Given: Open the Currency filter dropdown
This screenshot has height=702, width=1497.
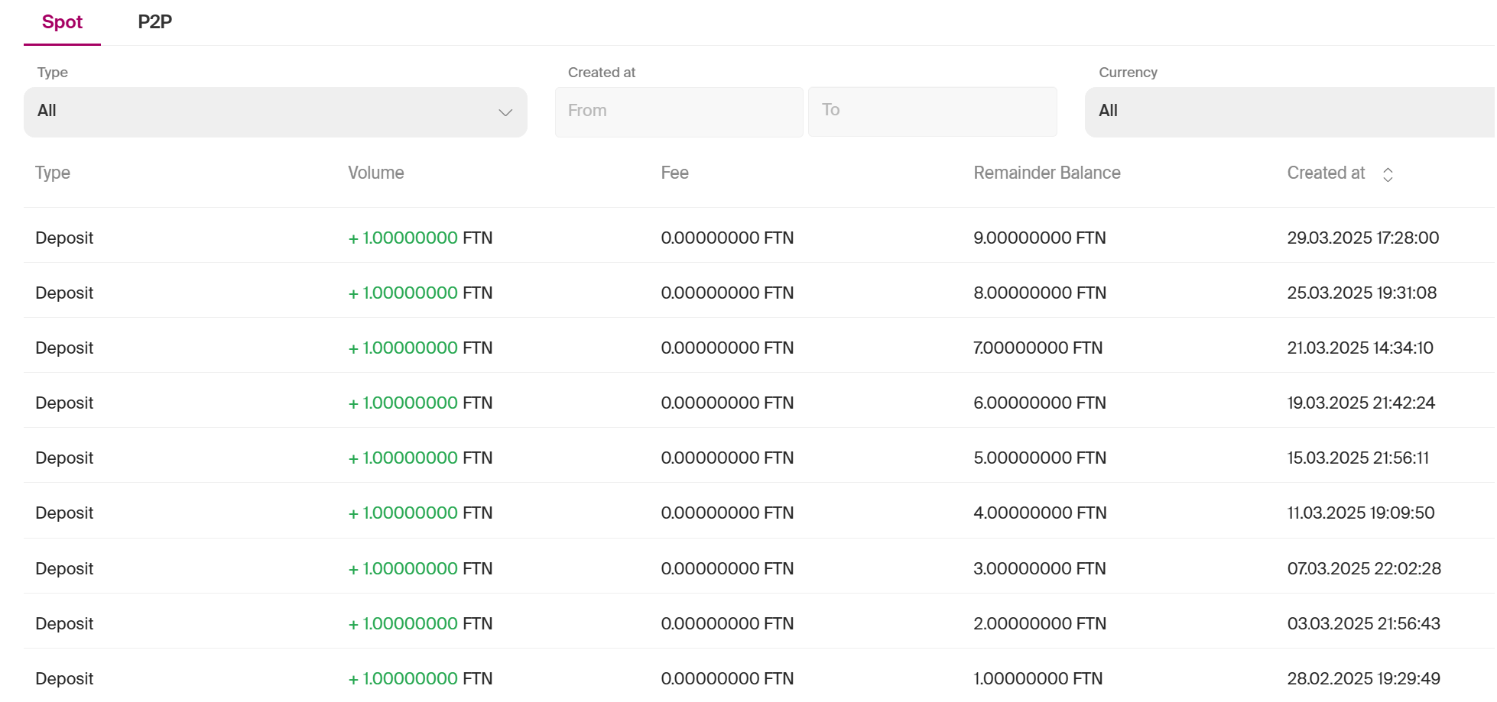Looking at the screenshot, I should pos(1291,112).
